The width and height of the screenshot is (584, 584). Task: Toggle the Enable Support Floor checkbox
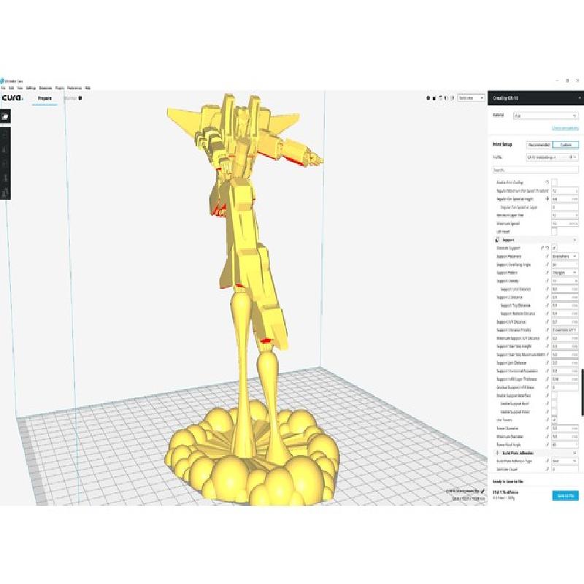pos(554,412)
